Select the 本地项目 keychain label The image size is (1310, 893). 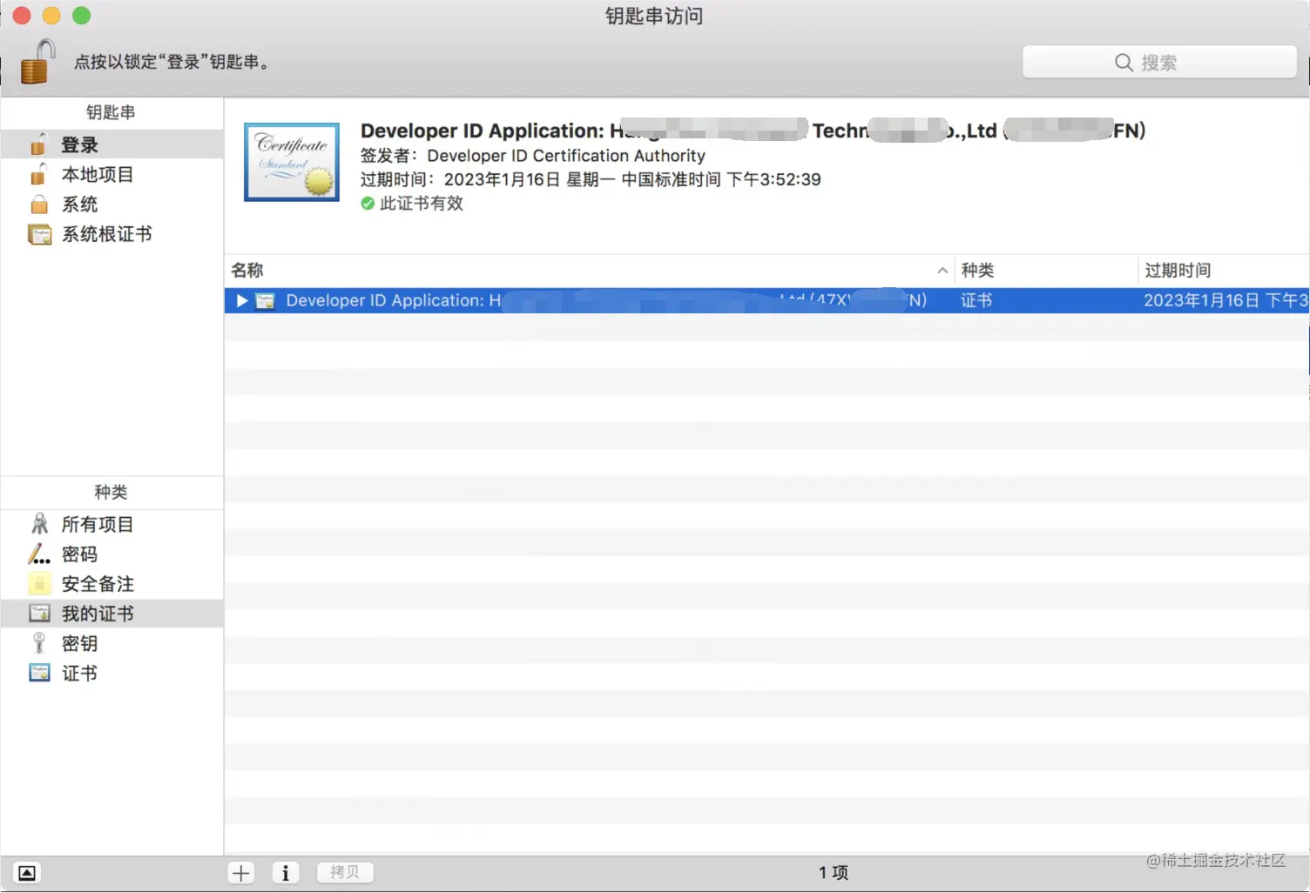click(98, 174)
